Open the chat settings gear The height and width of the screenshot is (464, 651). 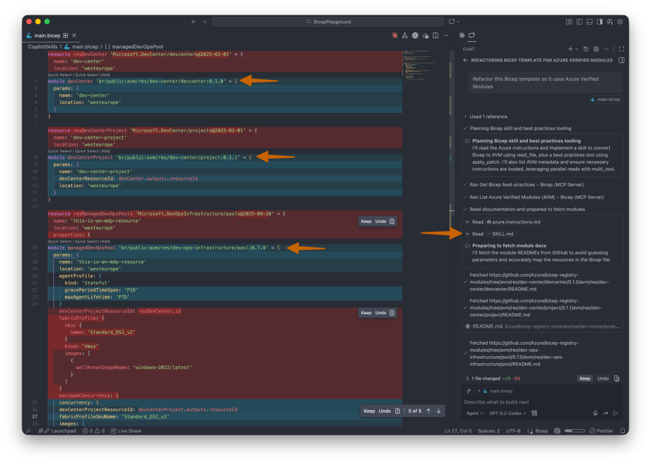pyautogui.click(x=596, y=49)
